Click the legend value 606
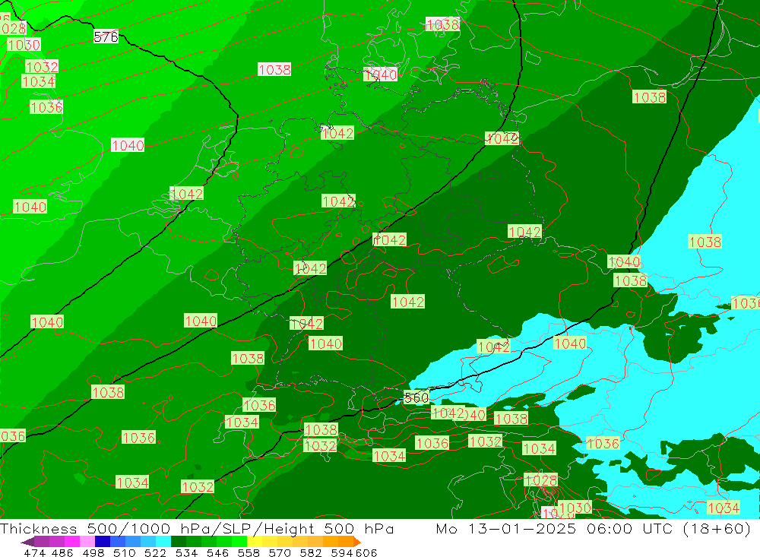This screenshot has width=760, height=557. point(366,552)
